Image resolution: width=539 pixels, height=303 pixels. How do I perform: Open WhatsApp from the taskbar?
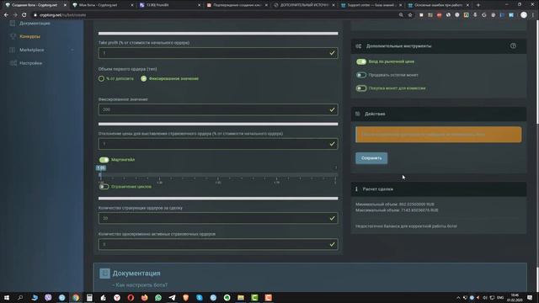click(x=158, y=297)
